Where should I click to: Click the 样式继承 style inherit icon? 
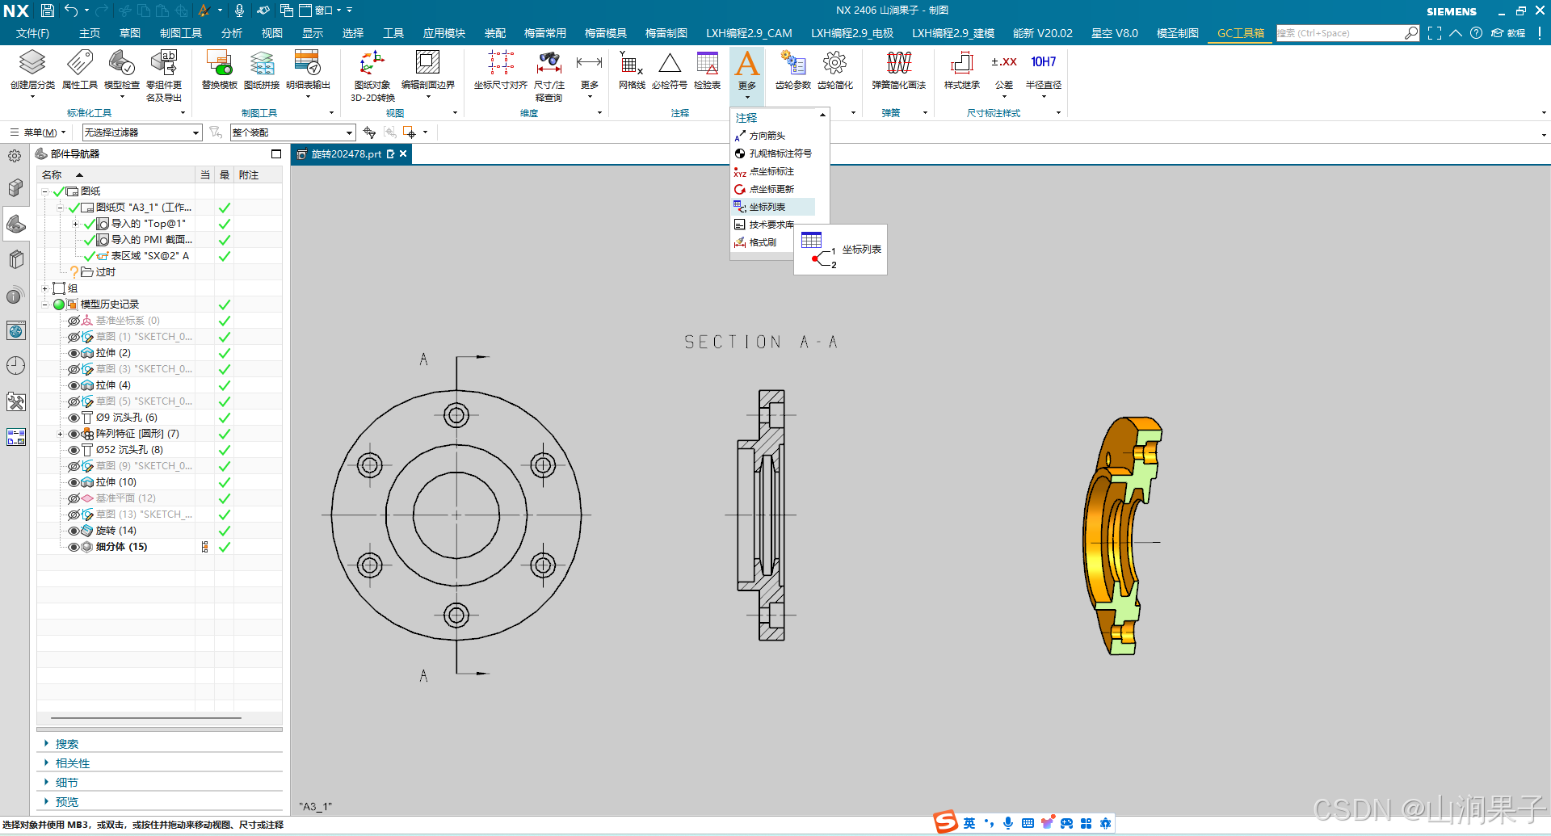click(961, 70)
